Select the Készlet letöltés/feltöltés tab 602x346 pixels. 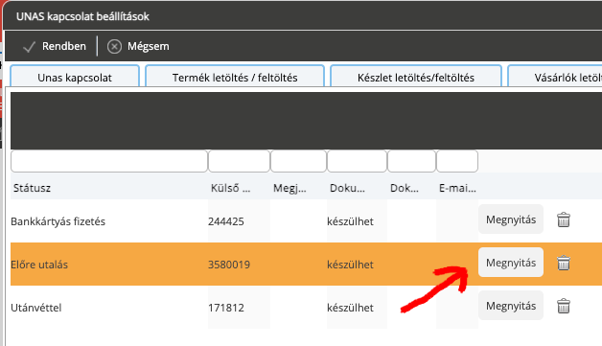coord(416,77)
